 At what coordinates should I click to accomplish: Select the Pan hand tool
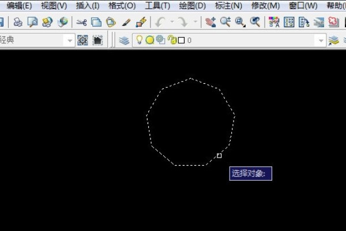click(x=210, y=23)
